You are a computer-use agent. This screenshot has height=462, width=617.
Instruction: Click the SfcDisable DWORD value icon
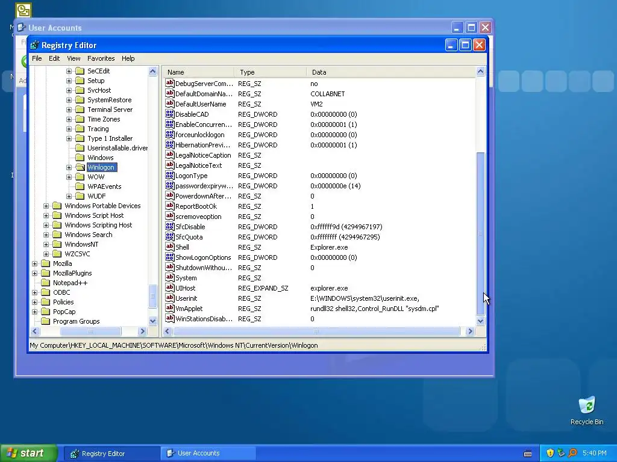click(169, 226)
